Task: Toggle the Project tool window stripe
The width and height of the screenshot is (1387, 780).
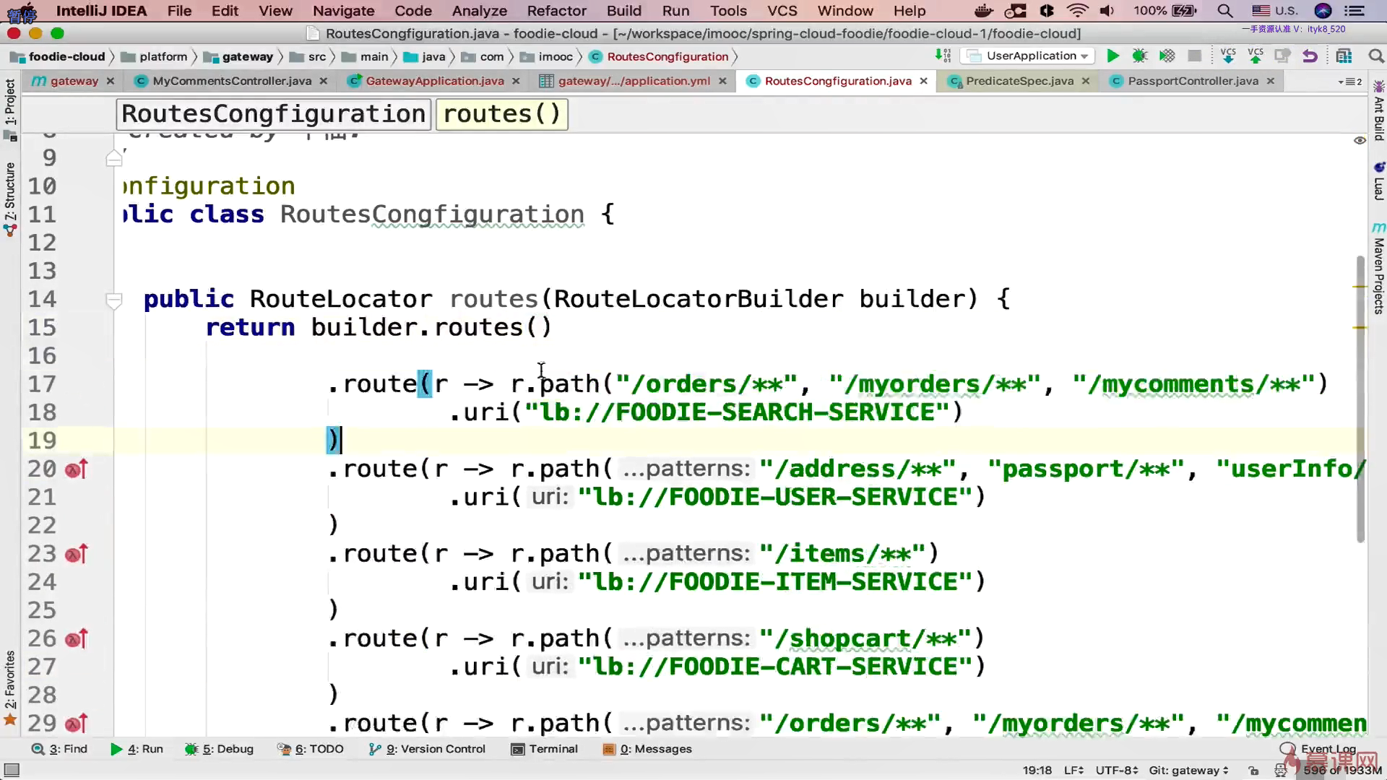Action: point(10,101)
